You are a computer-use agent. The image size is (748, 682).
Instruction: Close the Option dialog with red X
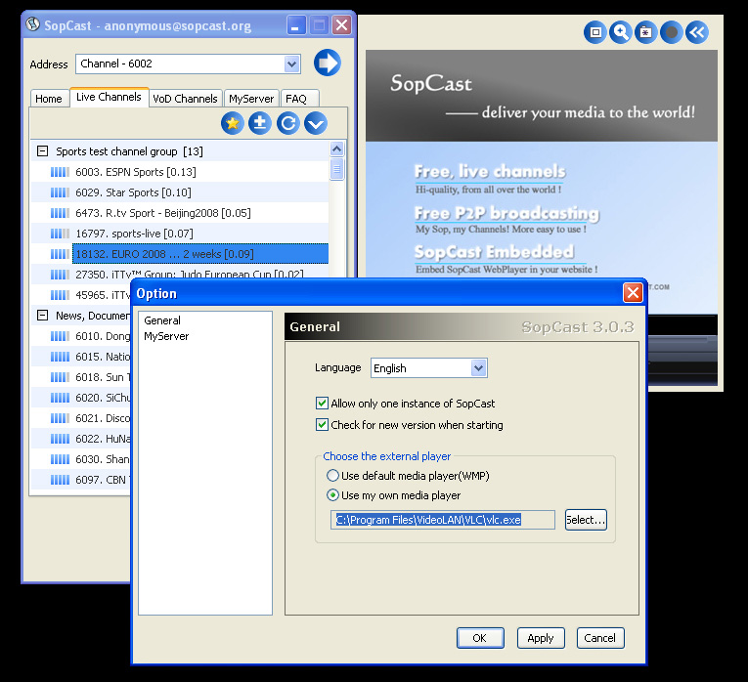tap(633, 292)
